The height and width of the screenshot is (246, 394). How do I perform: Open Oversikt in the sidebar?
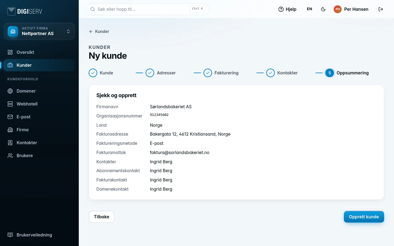pos(39,52)
